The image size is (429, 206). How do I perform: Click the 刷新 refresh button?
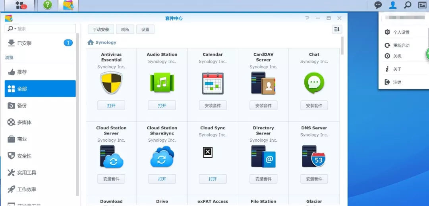125,29
